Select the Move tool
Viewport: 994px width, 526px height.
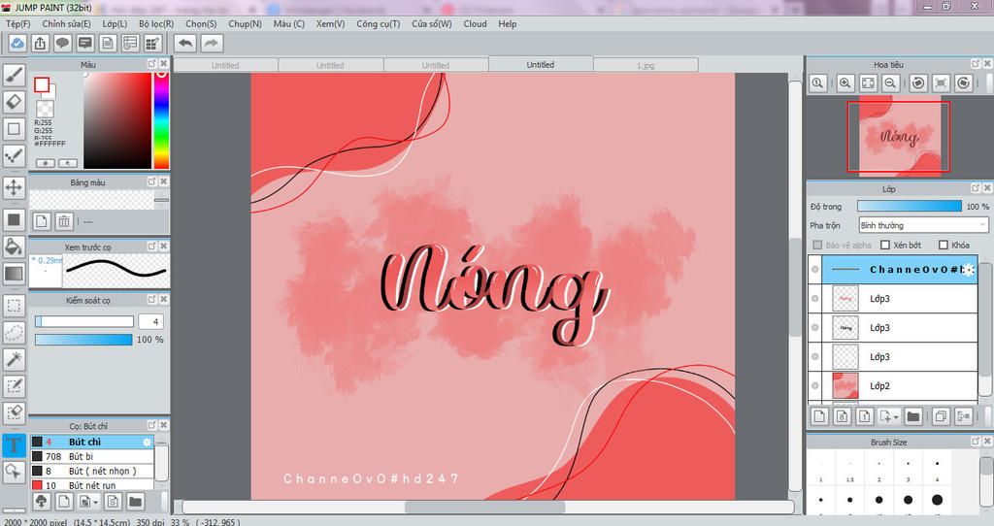pos(14,187)
